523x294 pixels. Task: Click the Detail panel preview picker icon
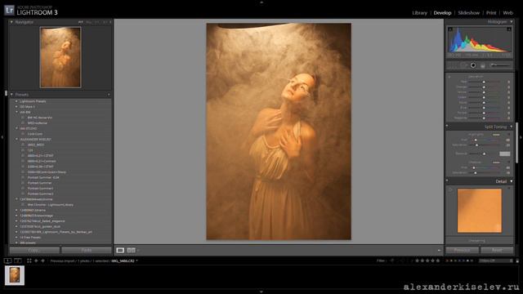click(x=450, y=189)
